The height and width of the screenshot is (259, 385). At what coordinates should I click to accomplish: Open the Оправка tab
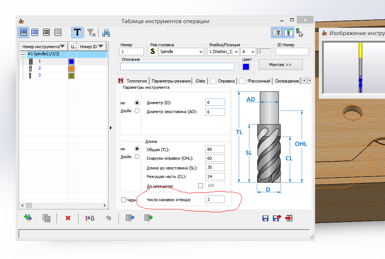tap(226, 81)
